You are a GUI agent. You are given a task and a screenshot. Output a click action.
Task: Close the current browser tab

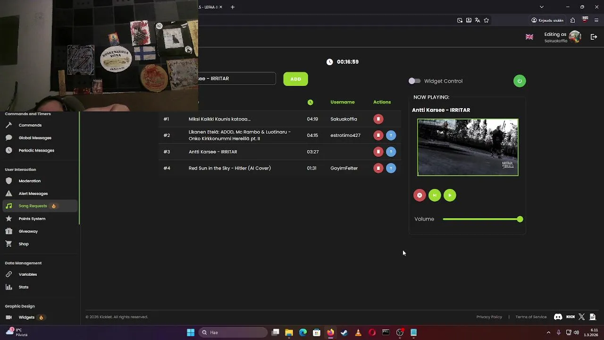(x=220, y=7)
